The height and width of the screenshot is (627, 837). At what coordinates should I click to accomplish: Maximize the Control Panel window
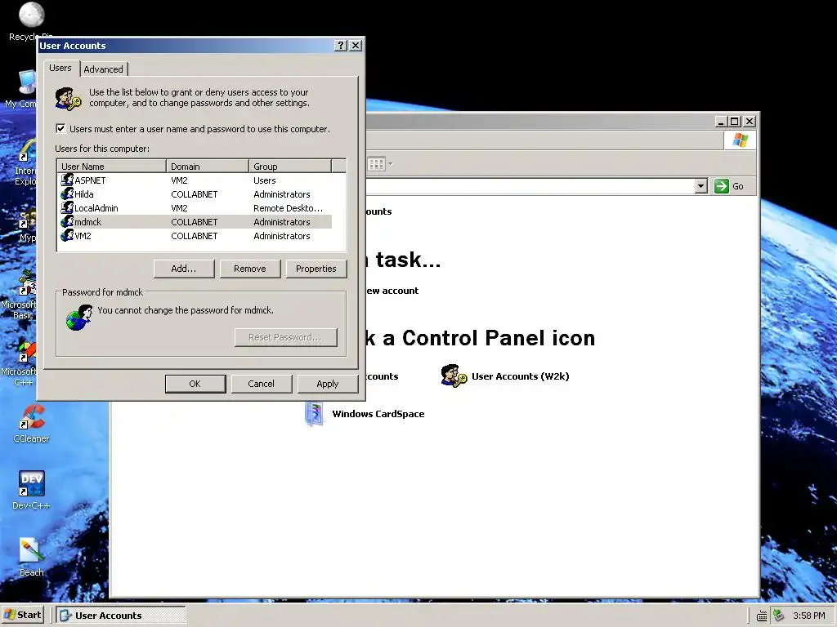[735, 122]
